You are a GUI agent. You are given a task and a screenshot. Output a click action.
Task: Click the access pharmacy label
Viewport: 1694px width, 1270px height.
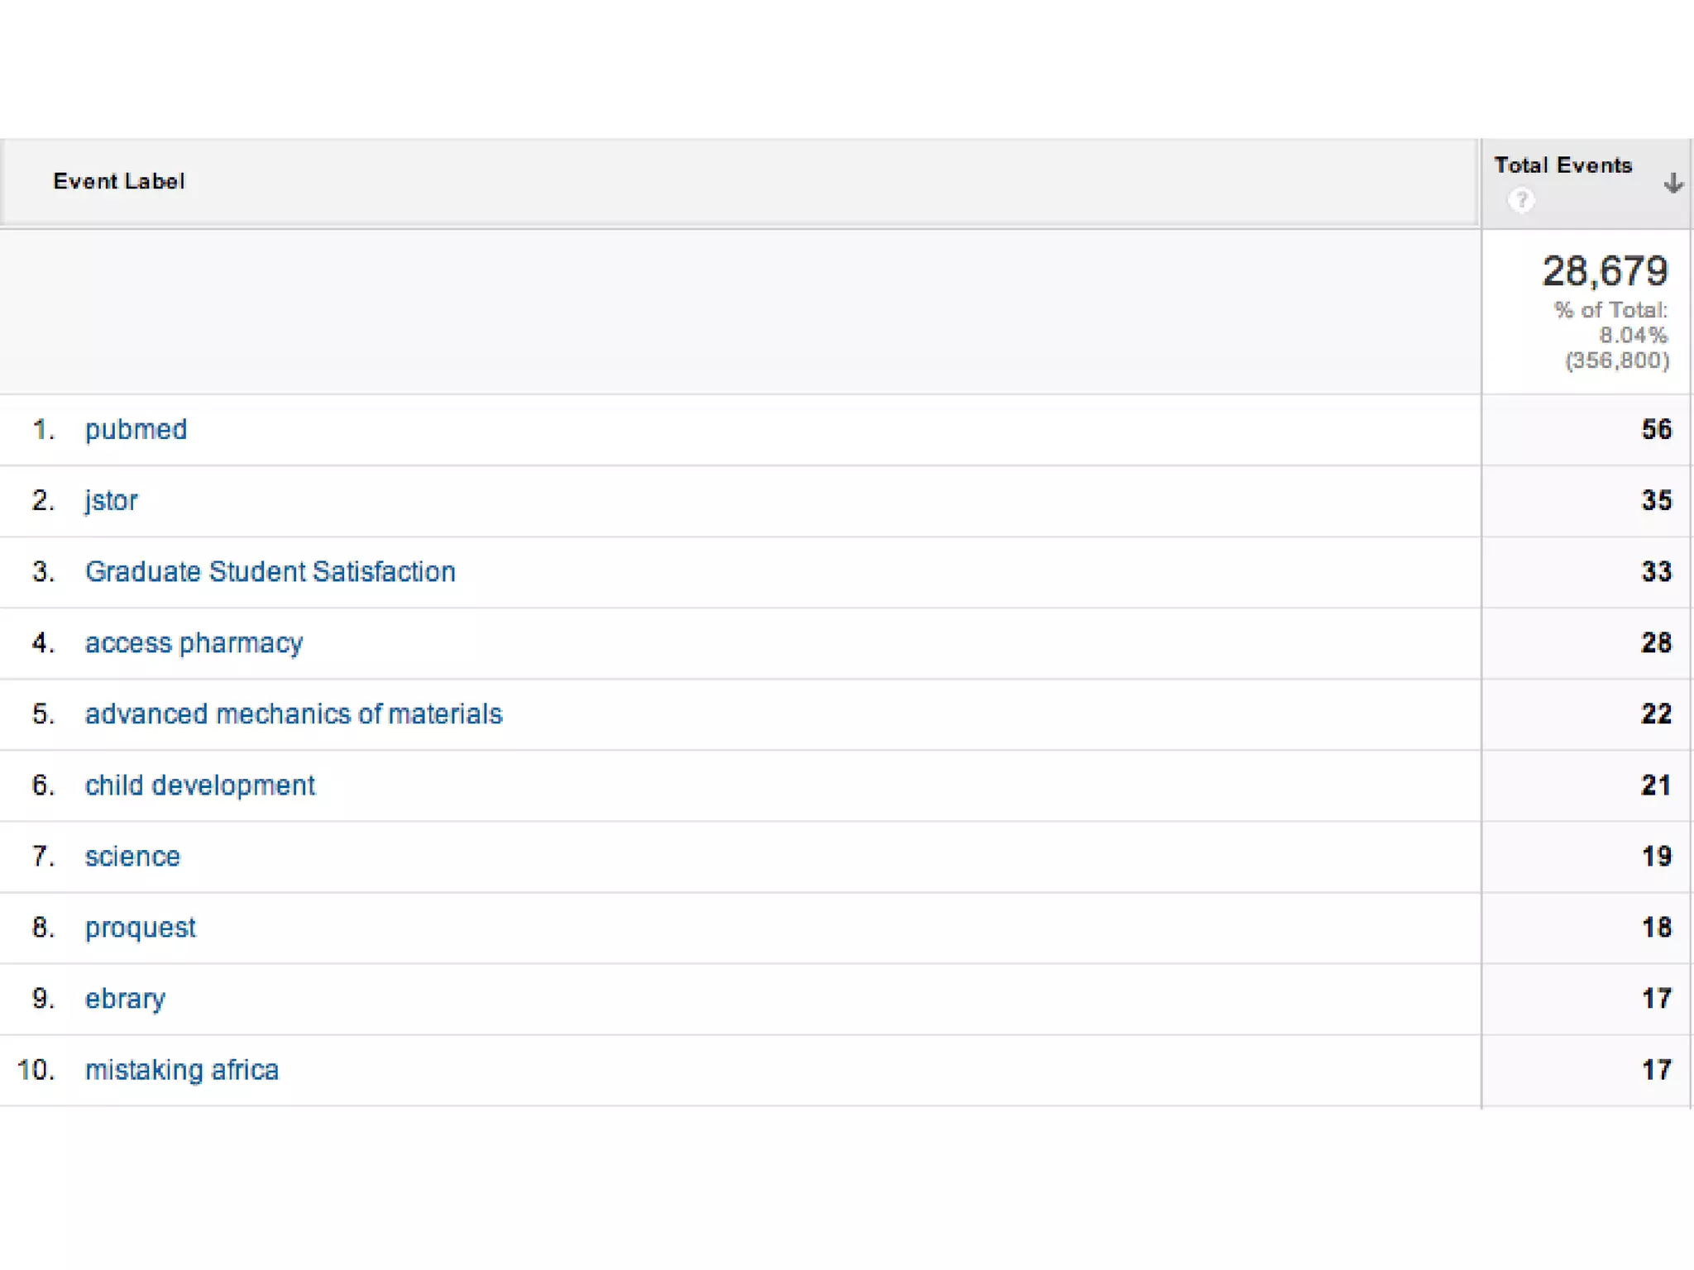click(194, 643)
